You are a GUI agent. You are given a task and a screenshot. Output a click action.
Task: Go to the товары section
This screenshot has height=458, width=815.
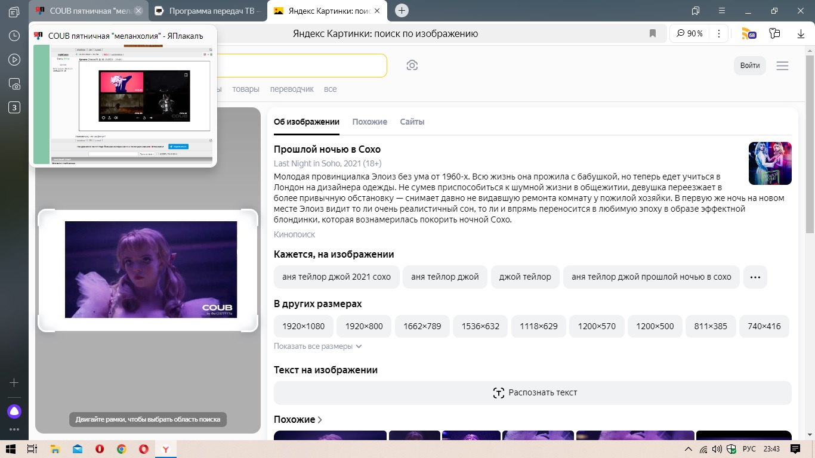pos(246,89)
